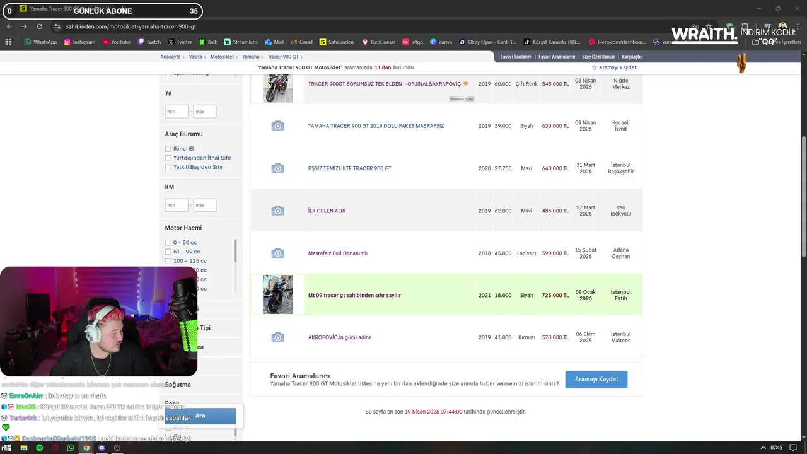Open Size Özel İlanlar menu item

click(598, 57)
